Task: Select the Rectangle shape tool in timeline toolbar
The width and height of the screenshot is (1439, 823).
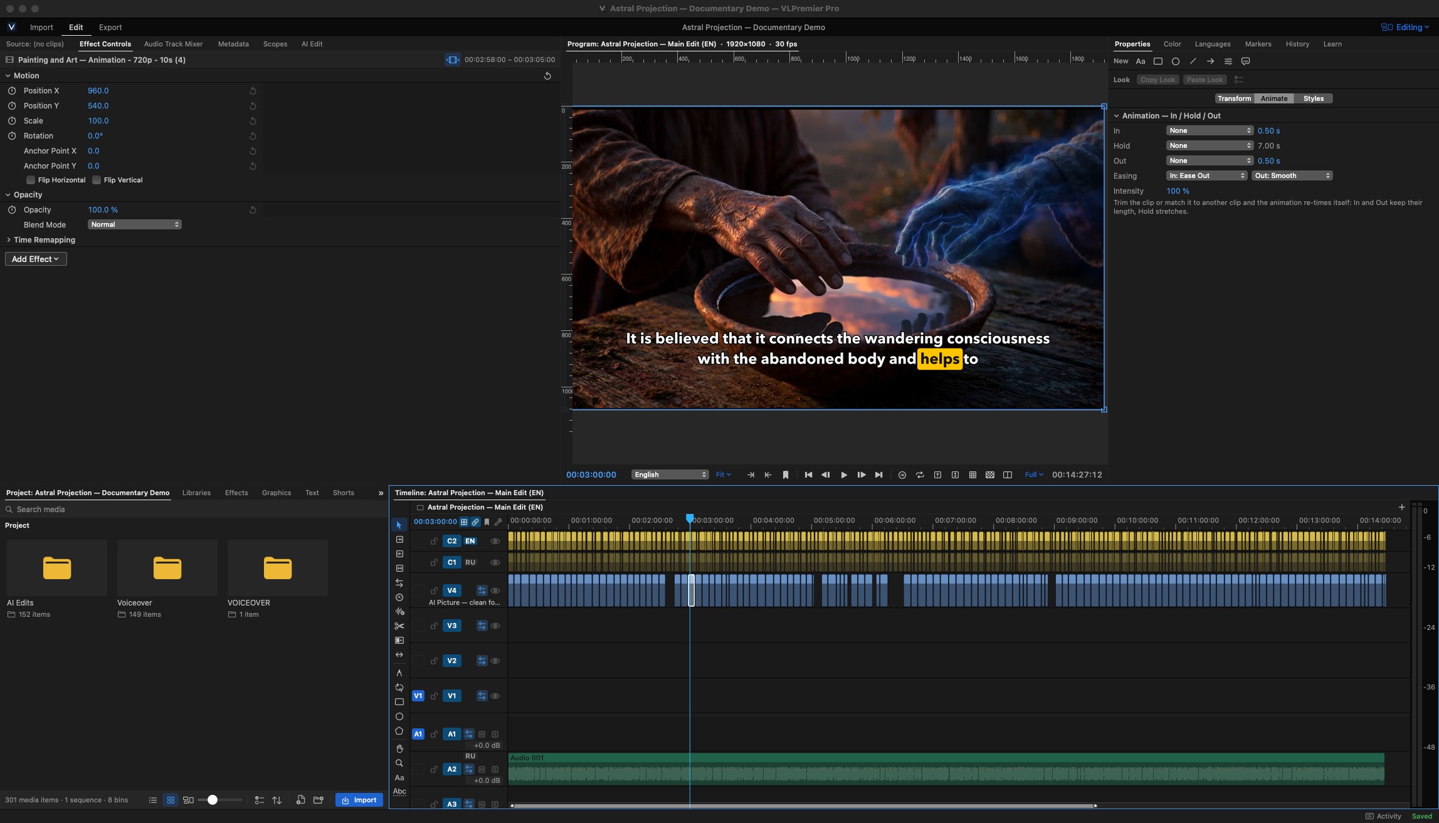Action: (x=399, y=702)
